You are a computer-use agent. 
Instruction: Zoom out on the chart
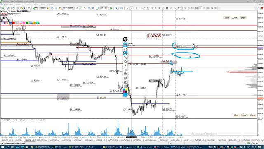coord(93,8)
